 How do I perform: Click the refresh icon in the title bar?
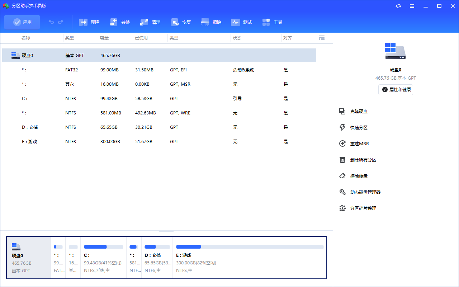[398, 6]
